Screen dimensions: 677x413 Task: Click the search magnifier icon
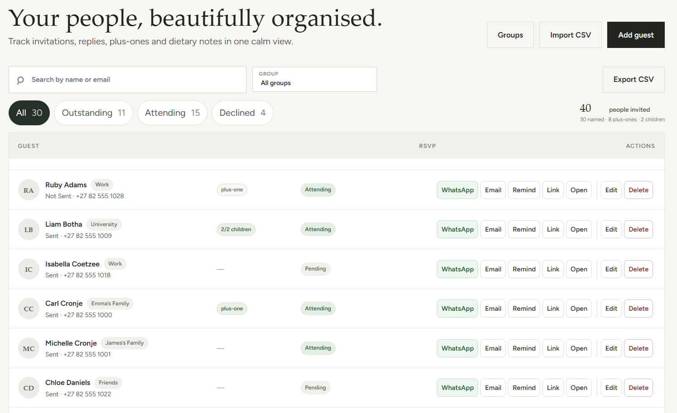coord(20,80)
